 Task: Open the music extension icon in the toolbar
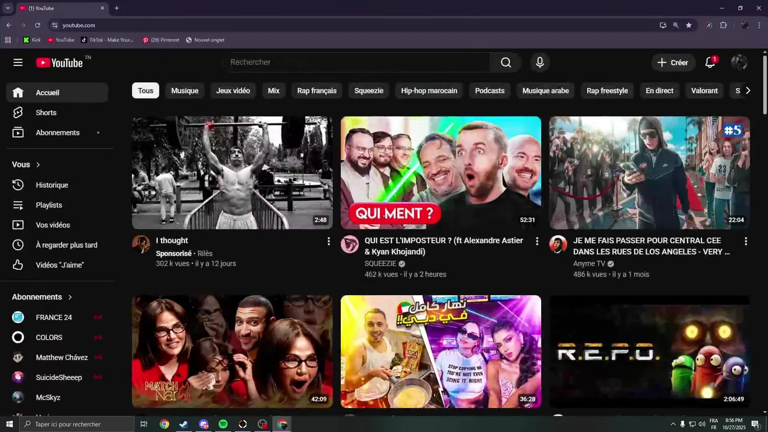click(709, 25)
